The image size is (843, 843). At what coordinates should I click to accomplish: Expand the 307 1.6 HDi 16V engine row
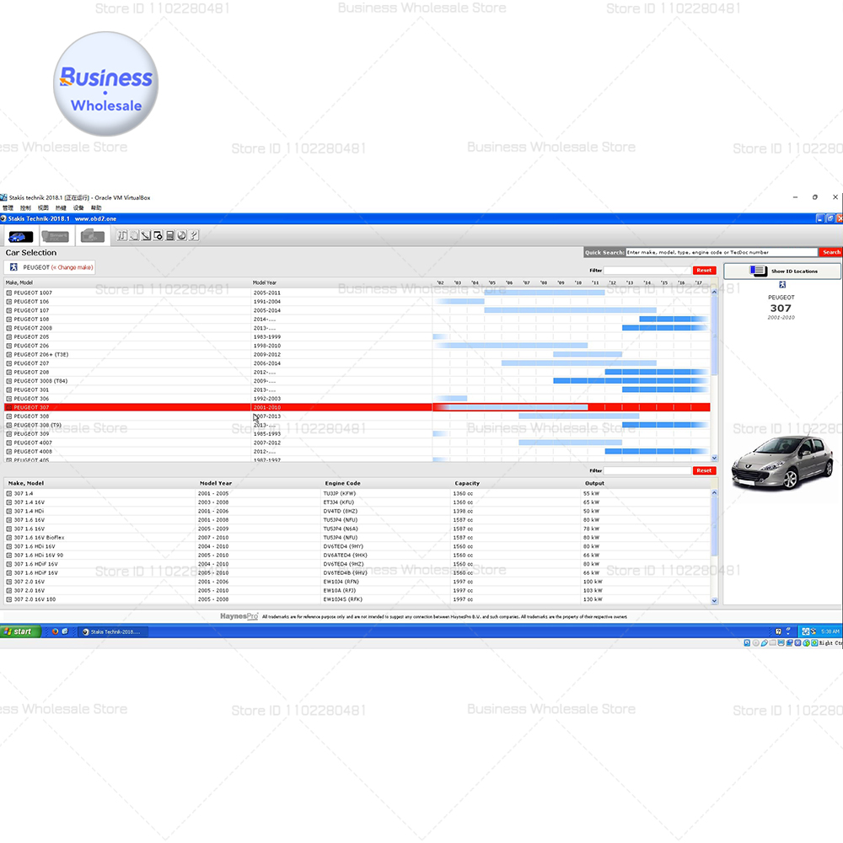tap(8, 546)
